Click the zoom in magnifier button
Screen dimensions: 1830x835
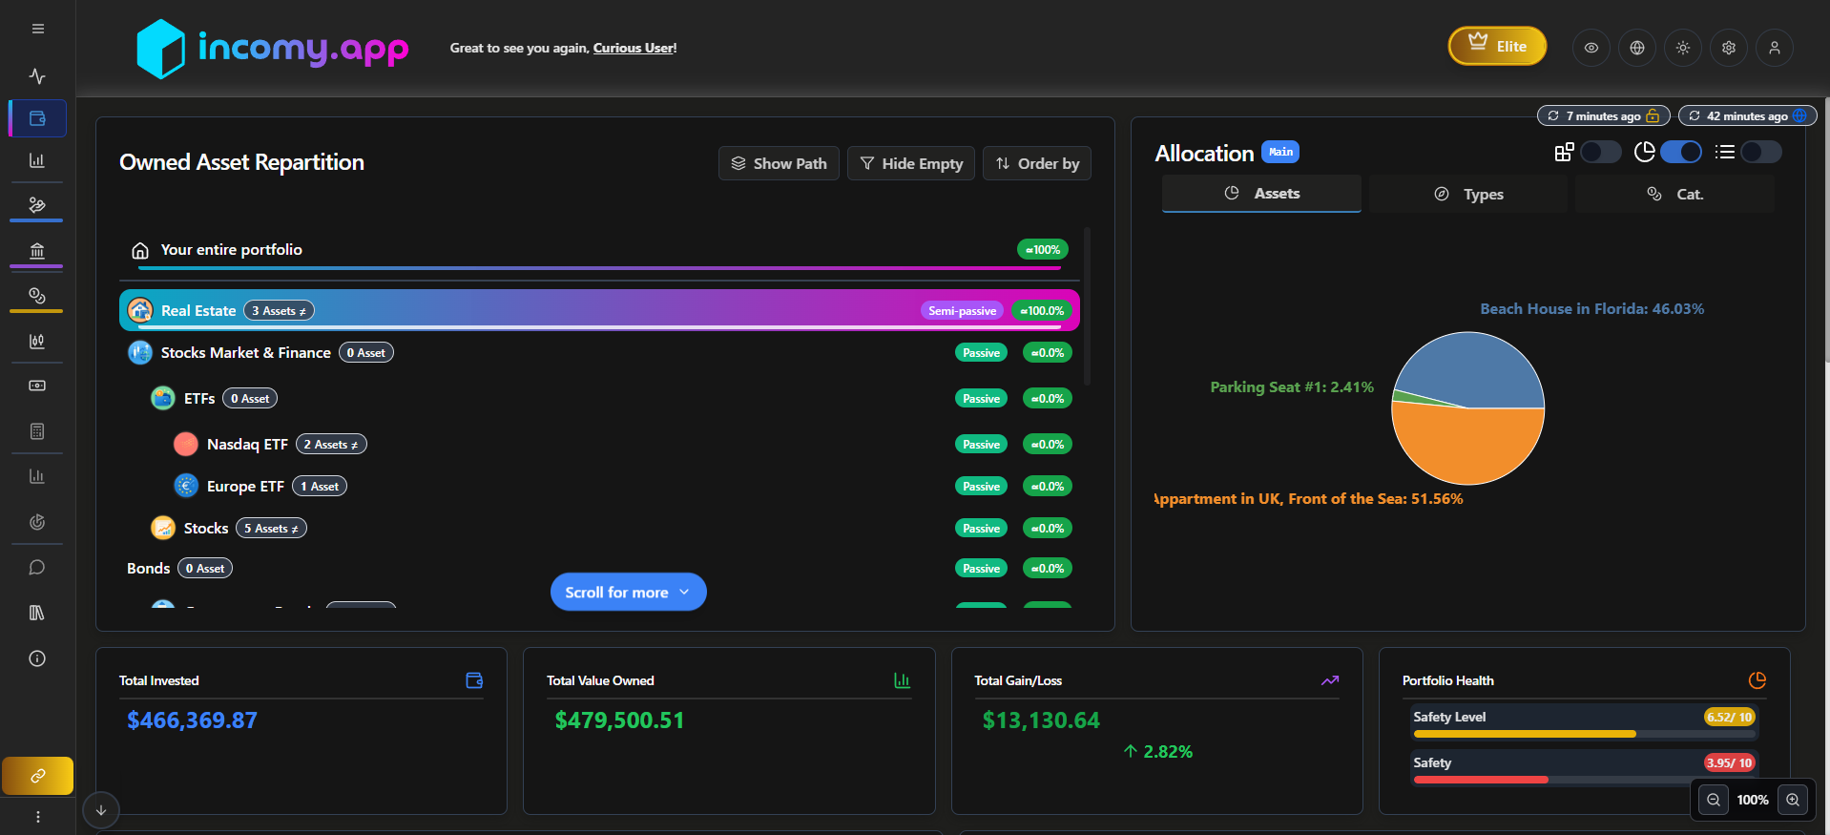[x=1793, y=800]
